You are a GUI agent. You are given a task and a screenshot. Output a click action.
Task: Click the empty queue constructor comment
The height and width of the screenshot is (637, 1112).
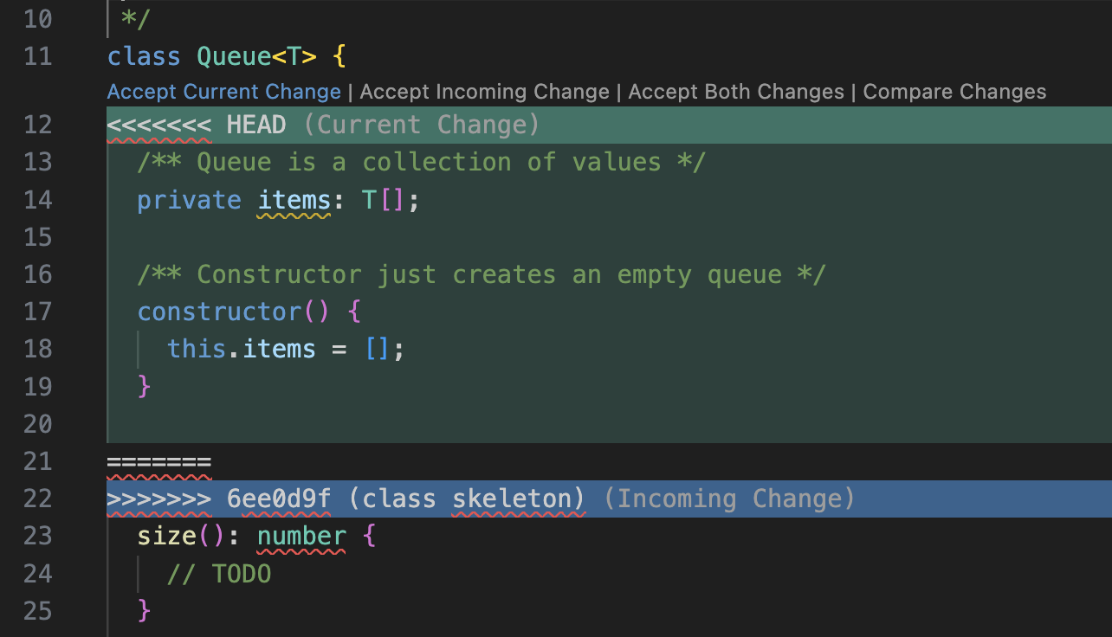tap(481, 274)
